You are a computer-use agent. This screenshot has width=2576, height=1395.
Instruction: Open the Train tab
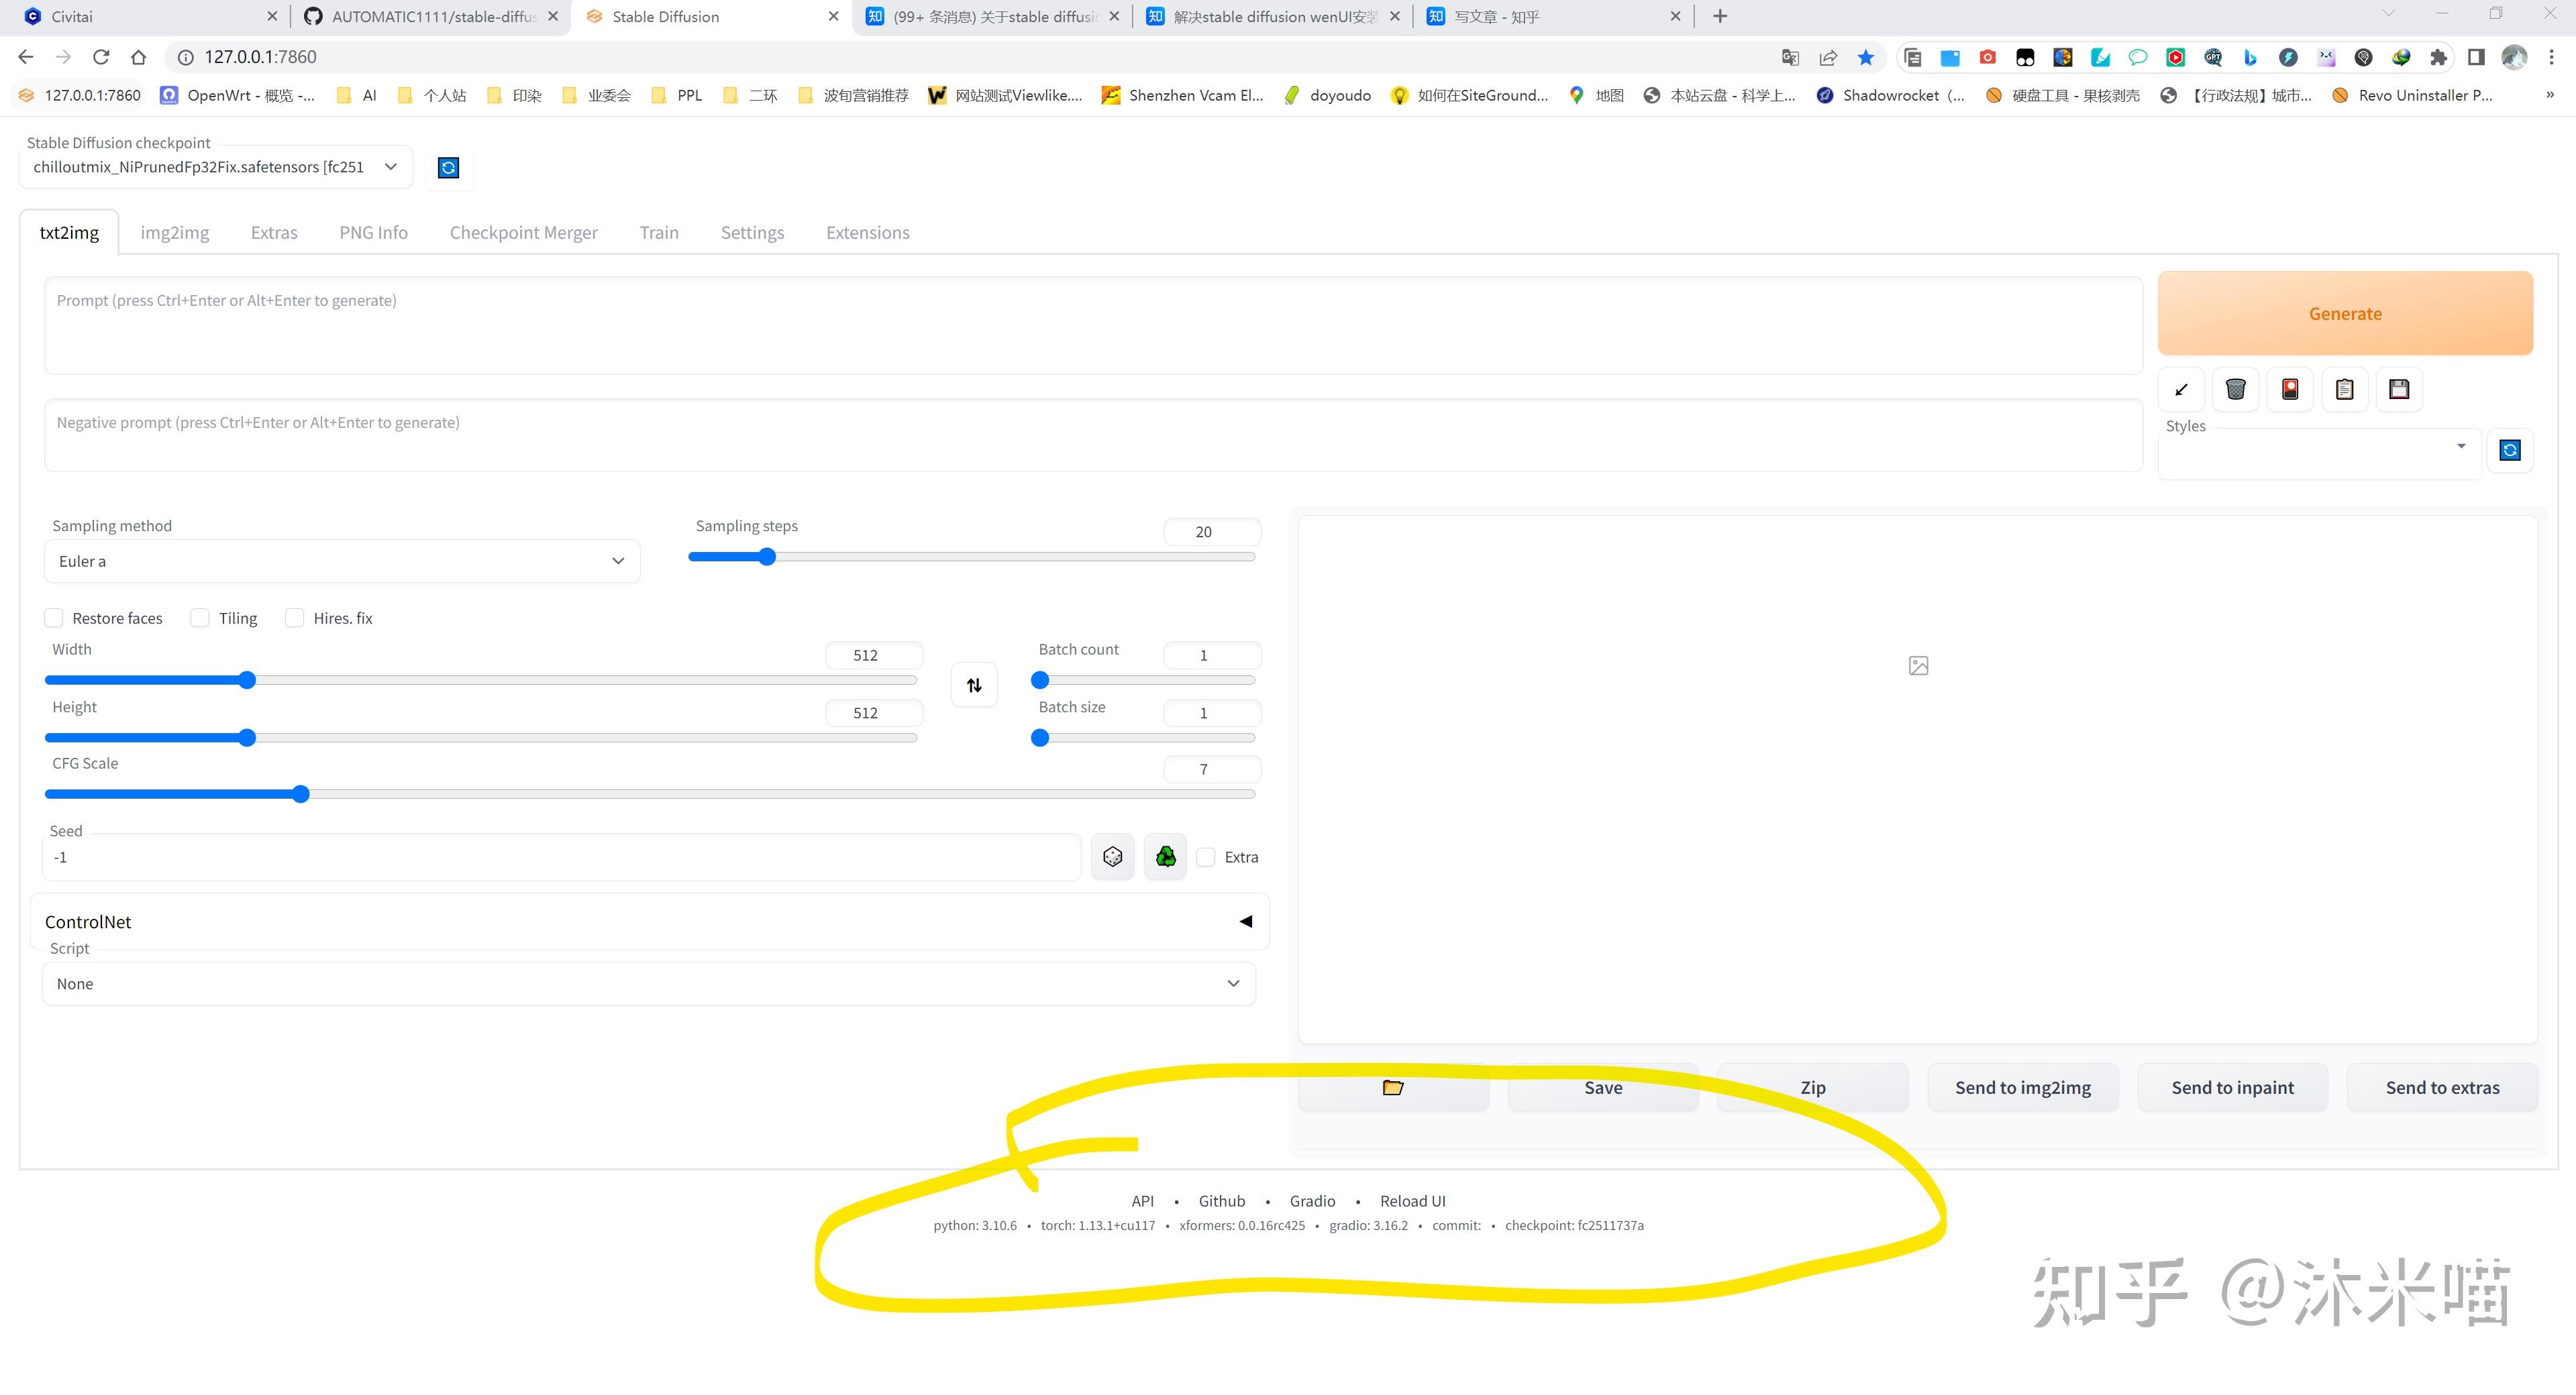click(x=659, y=232)
